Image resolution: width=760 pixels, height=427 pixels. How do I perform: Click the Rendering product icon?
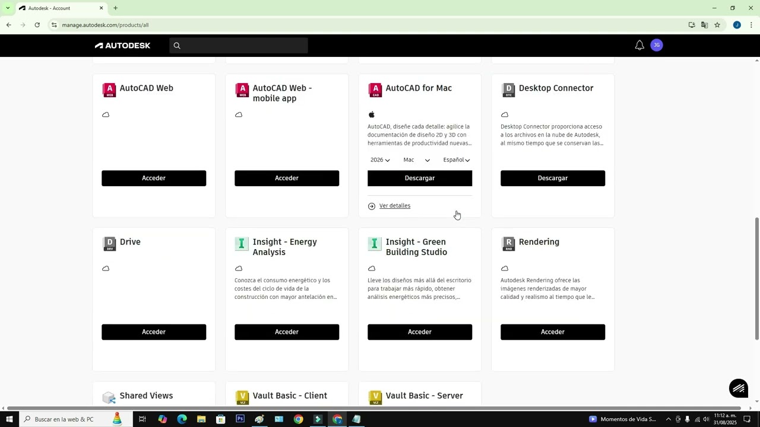(x=508, y=244)
